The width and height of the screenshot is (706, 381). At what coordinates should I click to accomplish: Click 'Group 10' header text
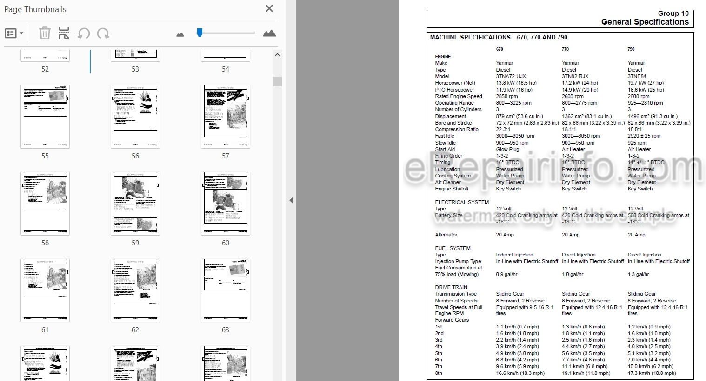(673, 13)
